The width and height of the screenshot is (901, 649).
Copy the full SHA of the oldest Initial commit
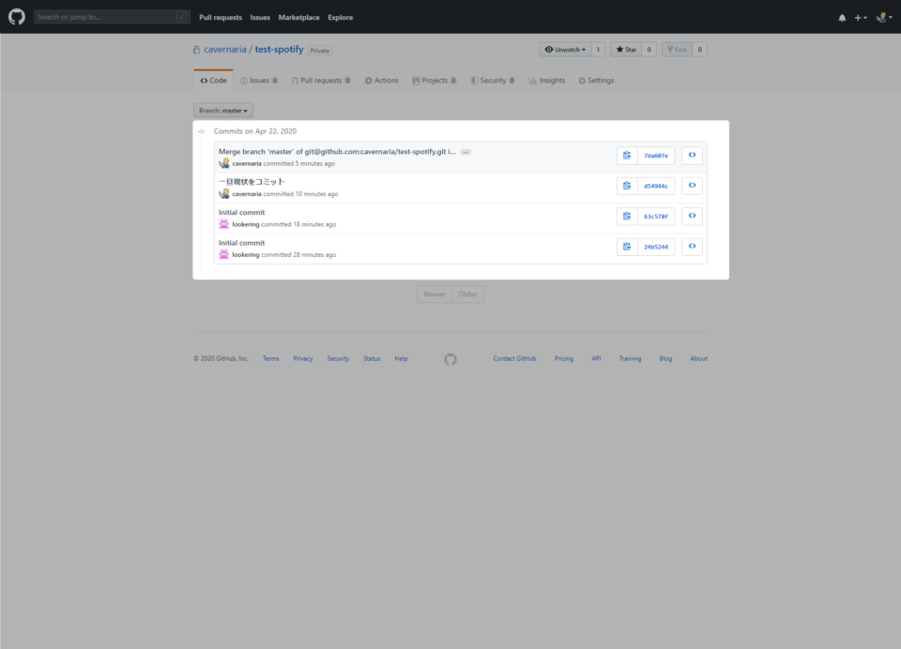pyautogui.click(x=627, y=246)
